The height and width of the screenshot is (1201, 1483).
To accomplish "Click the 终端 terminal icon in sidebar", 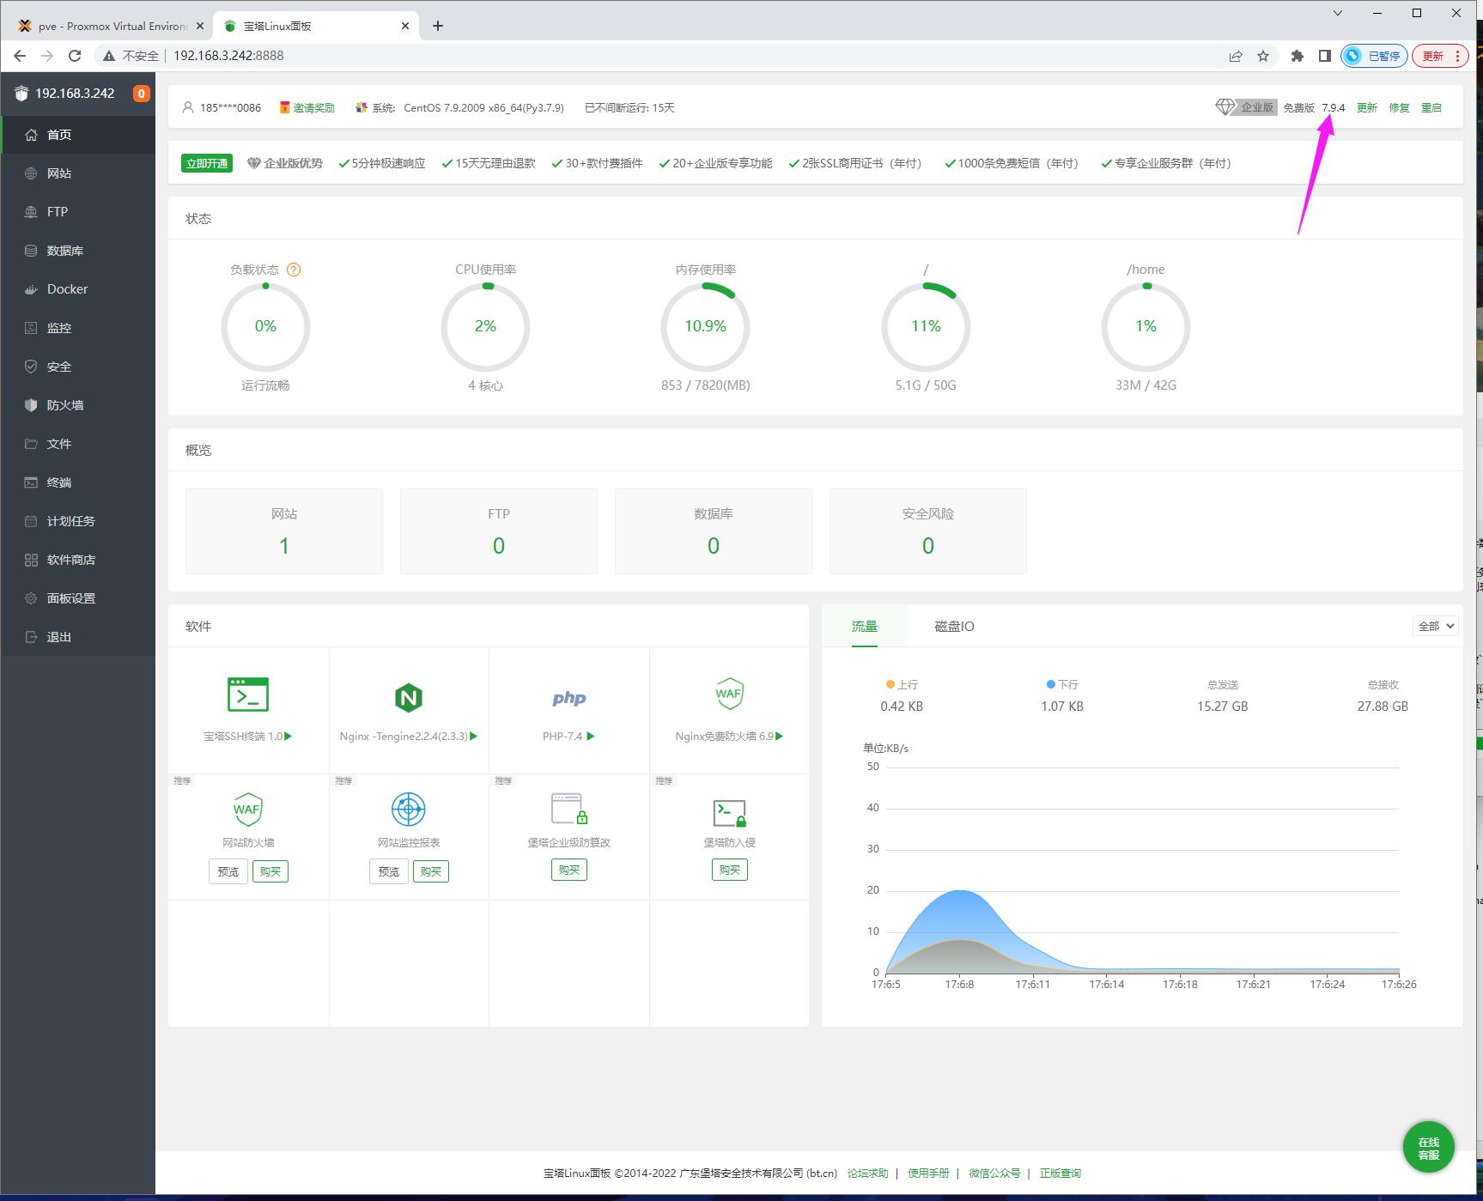I will click(x=31, y=482).
